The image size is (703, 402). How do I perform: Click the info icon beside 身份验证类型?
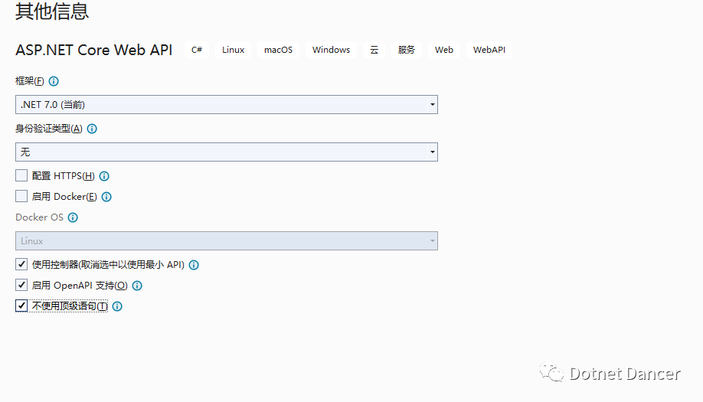pyautogui.click(x=92, y=129)
